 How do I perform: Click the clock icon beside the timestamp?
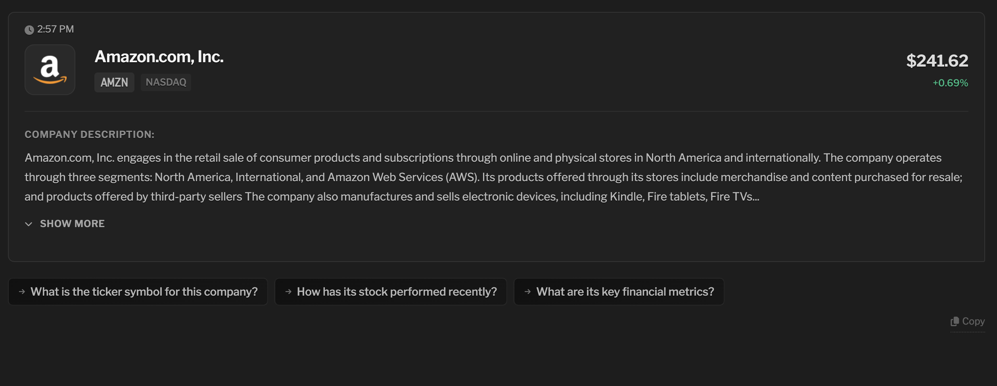pyautogui.click(x=29, y=29)
